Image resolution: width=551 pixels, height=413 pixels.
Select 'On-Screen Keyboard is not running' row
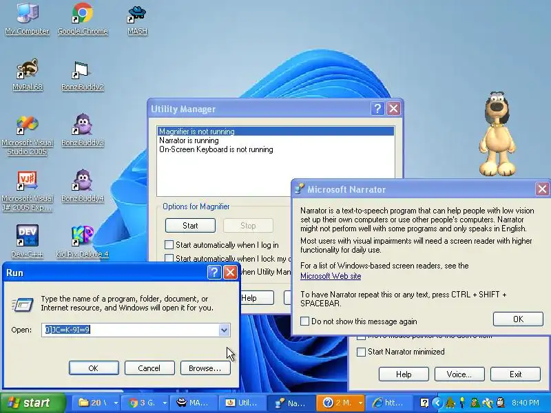pyautogui.click(x=275, y=149)
